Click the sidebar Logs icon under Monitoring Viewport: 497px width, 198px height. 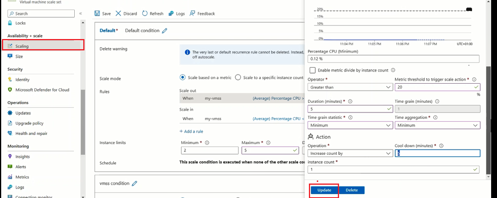10,187
